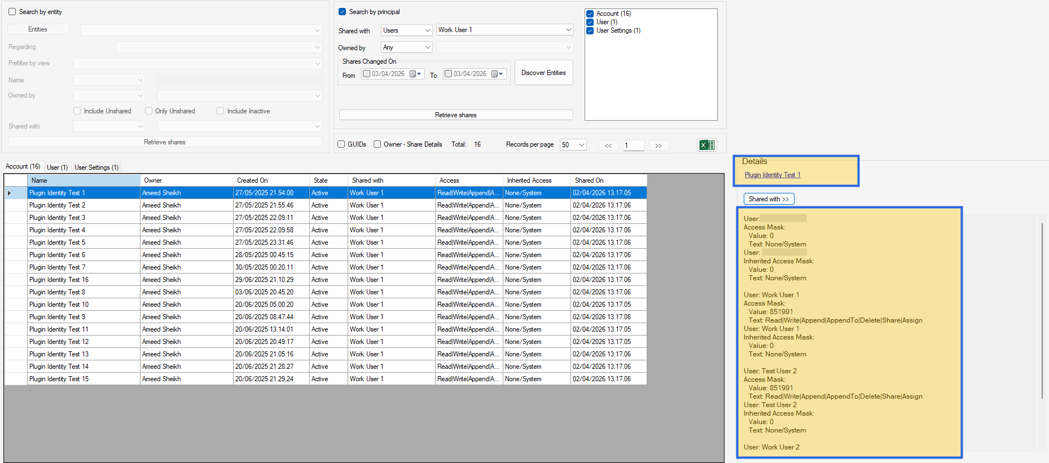Enable the To date checkbox

pyautogui.click(x=448, y=74)
